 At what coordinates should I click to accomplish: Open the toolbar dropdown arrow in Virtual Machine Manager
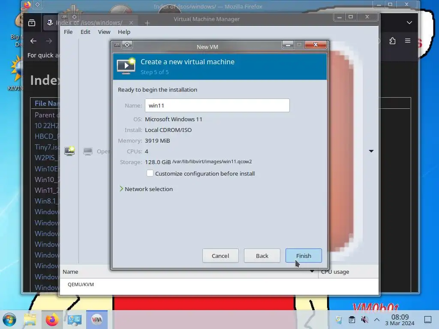pos(371,151)
